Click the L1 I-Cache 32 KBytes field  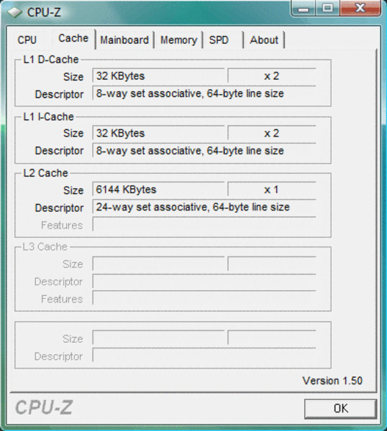158,133
